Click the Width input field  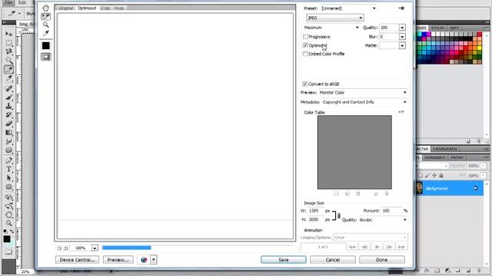(315, 211)
